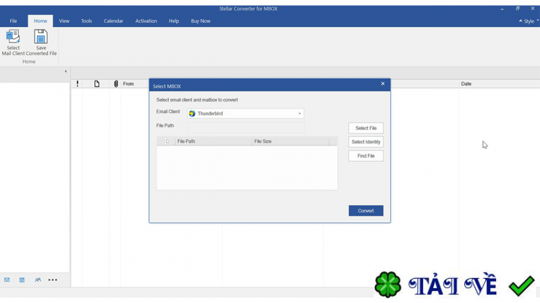Sort by File Size column header
The image size is (540, 303).
click(x=290, y=141)
